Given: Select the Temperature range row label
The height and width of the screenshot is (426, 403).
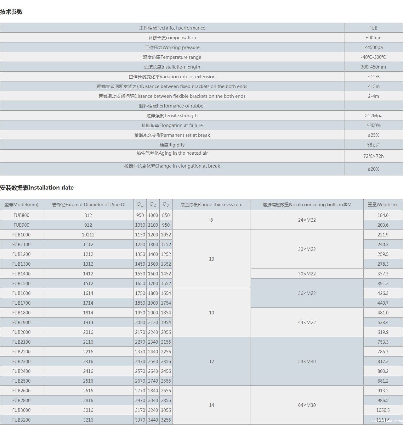Looking at the screenshot, I should (172, 57).
